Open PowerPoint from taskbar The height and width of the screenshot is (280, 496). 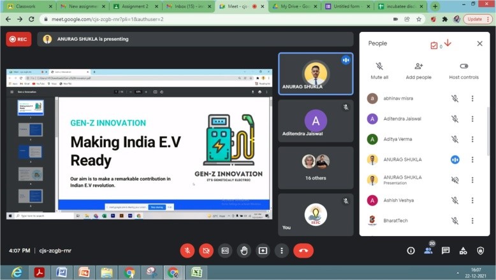[x=84, y=272]
